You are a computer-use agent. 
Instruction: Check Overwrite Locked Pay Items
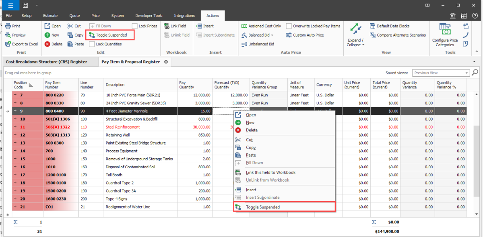tap(289, 26)
